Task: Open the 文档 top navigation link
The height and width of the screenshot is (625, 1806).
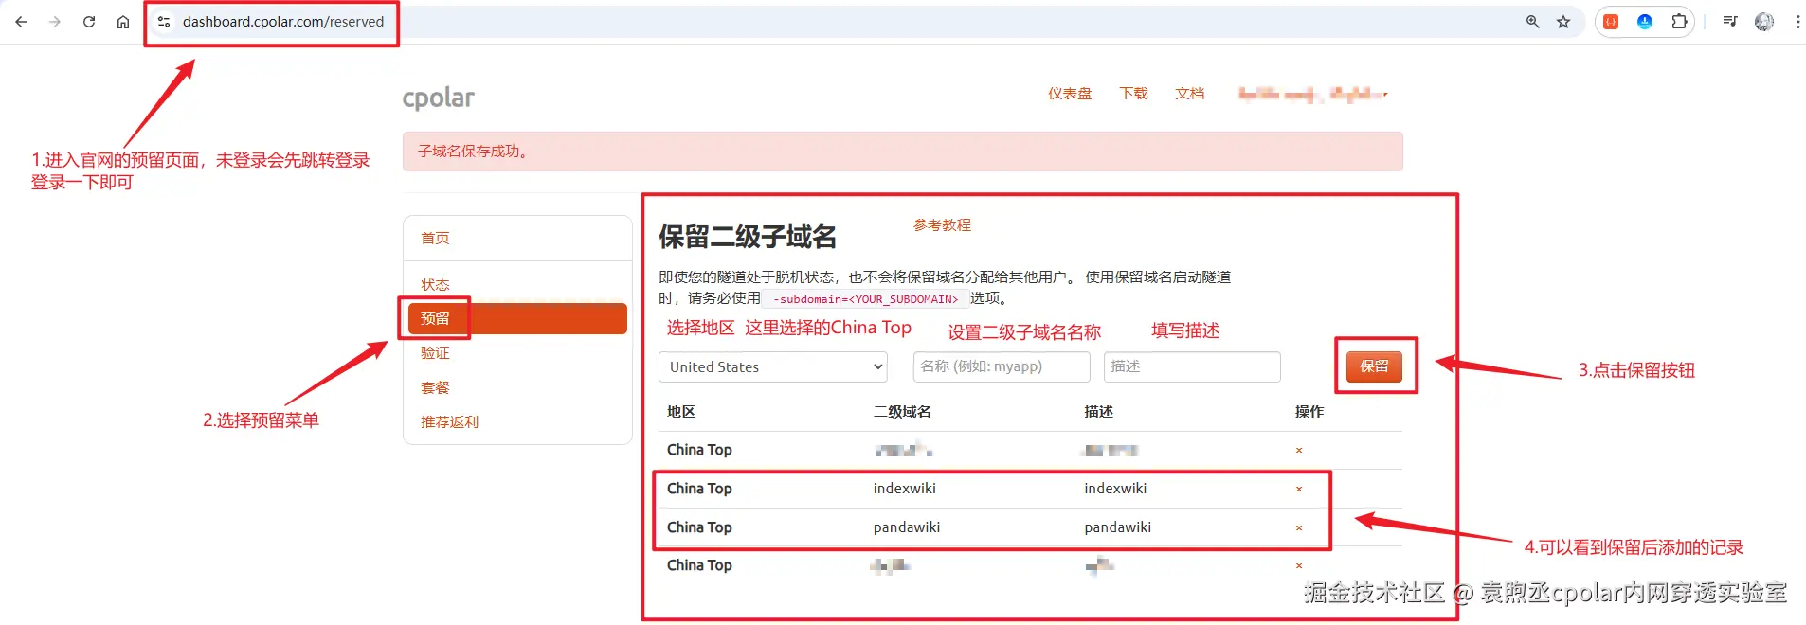Action: [x=1189, y=94]
